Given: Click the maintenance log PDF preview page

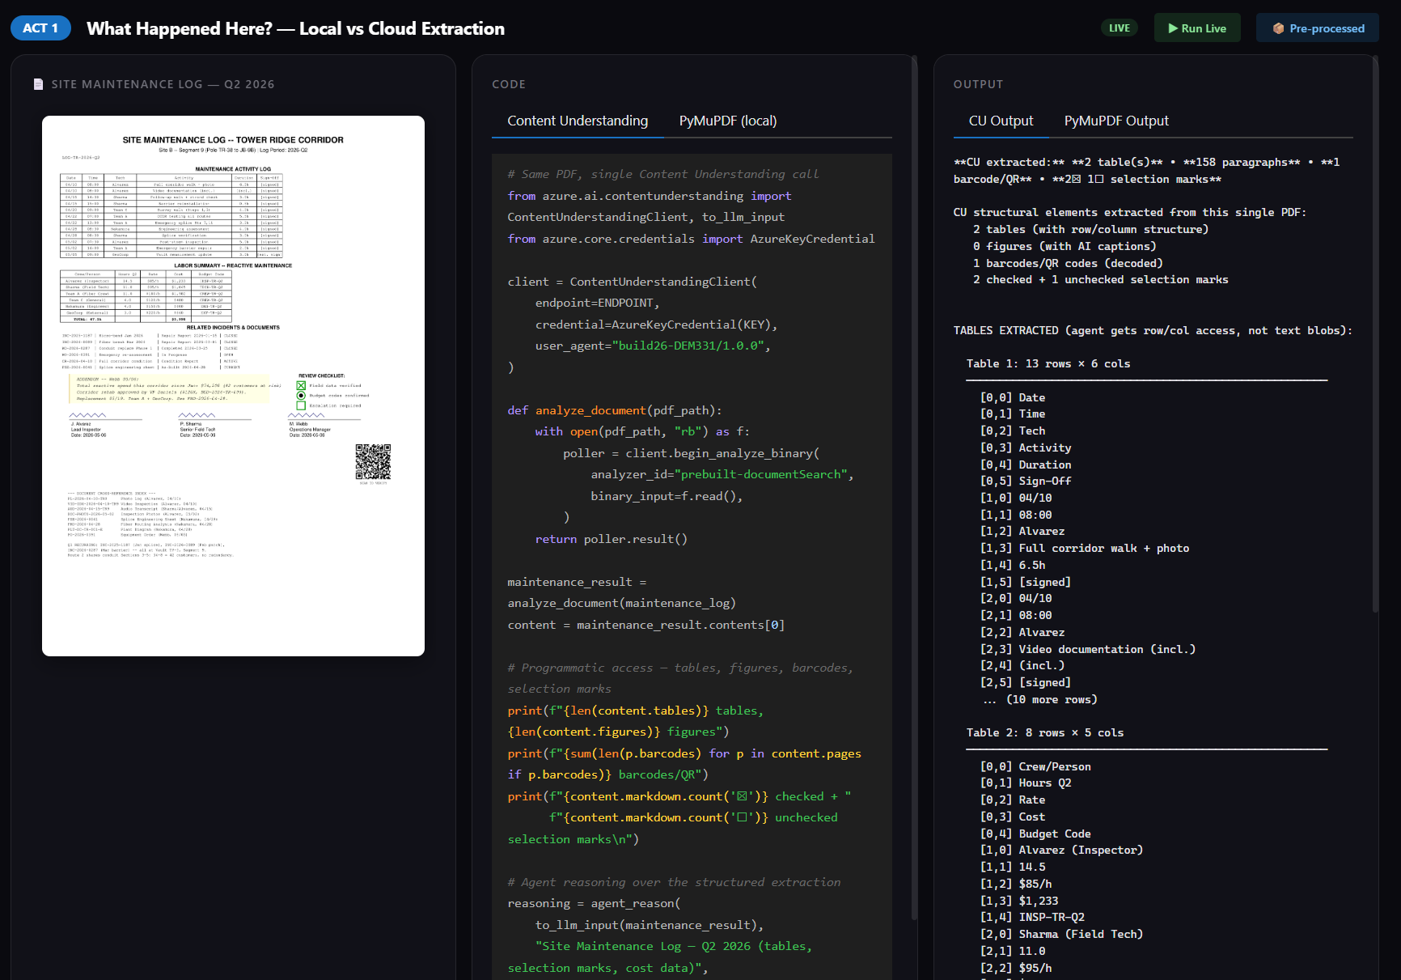Looking at the screenshot, I should pos(233,386).
